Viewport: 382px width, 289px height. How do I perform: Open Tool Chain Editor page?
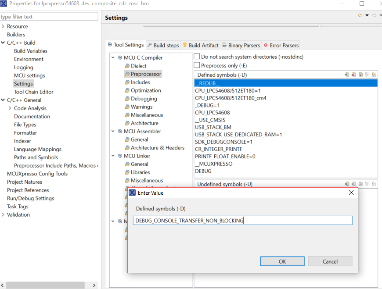34,92
